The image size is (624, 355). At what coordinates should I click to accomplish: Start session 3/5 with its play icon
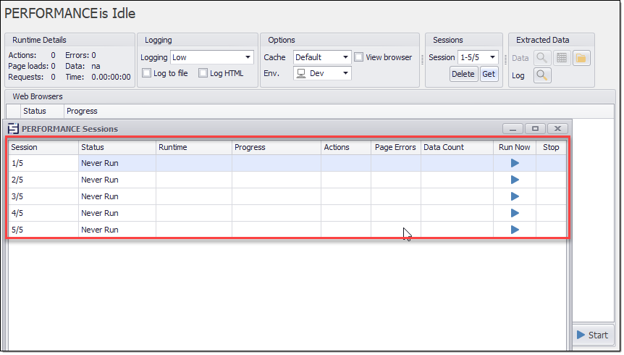pyautogui.click(x=515, y=196)
